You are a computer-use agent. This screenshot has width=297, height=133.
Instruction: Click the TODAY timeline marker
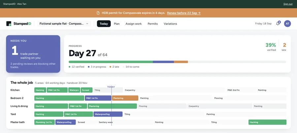tap(111, 87)
